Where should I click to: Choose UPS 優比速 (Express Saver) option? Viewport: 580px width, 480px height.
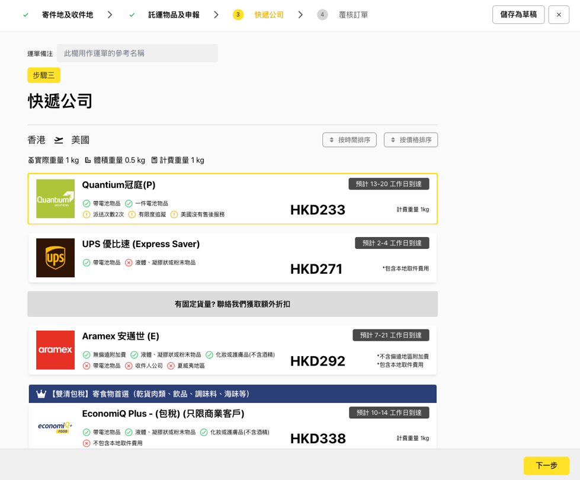232,258
